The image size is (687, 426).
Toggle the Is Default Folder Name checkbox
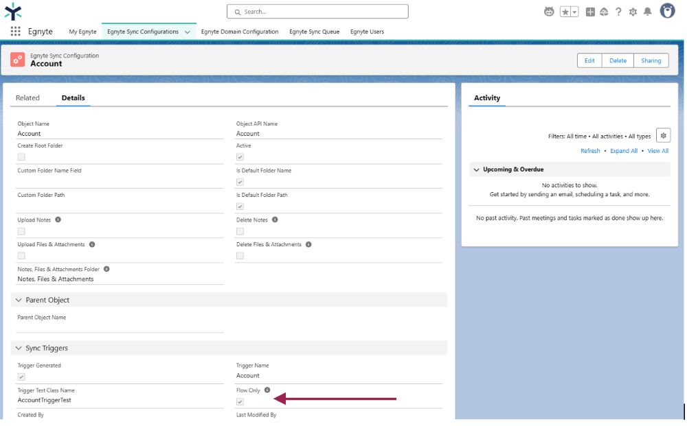tap(240, 182)
